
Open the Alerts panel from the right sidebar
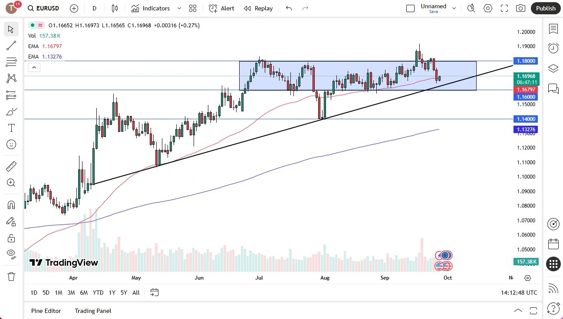553,49
